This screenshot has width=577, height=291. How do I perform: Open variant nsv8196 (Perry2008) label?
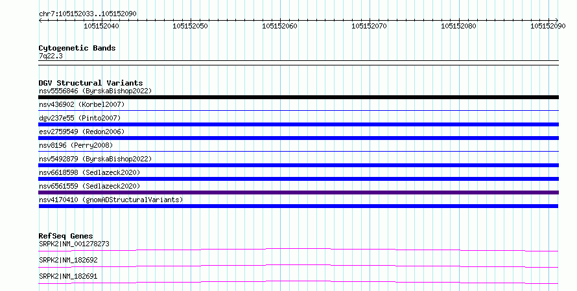[x=76, y=145]
